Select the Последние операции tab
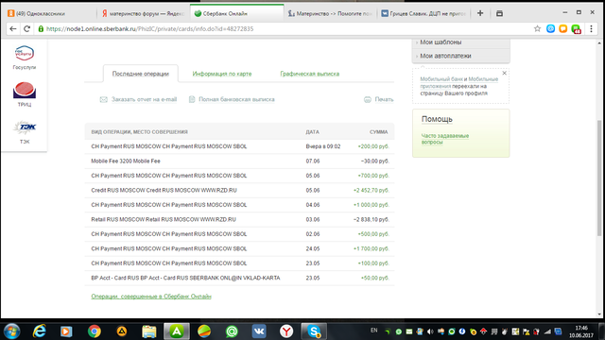Screen dimensions: 605x340 tap(141, 74)
